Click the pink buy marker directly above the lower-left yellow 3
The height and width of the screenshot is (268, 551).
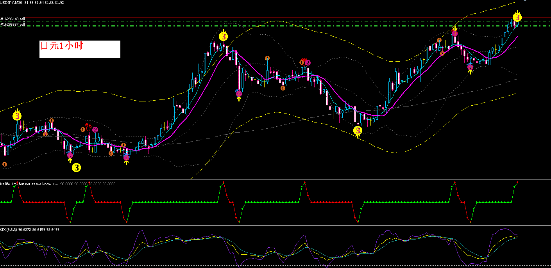point(70,155)
